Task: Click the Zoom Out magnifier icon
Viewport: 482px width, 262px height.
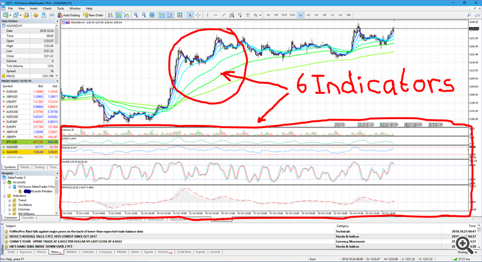Action: pyautogui.click(x=143, y=15)
